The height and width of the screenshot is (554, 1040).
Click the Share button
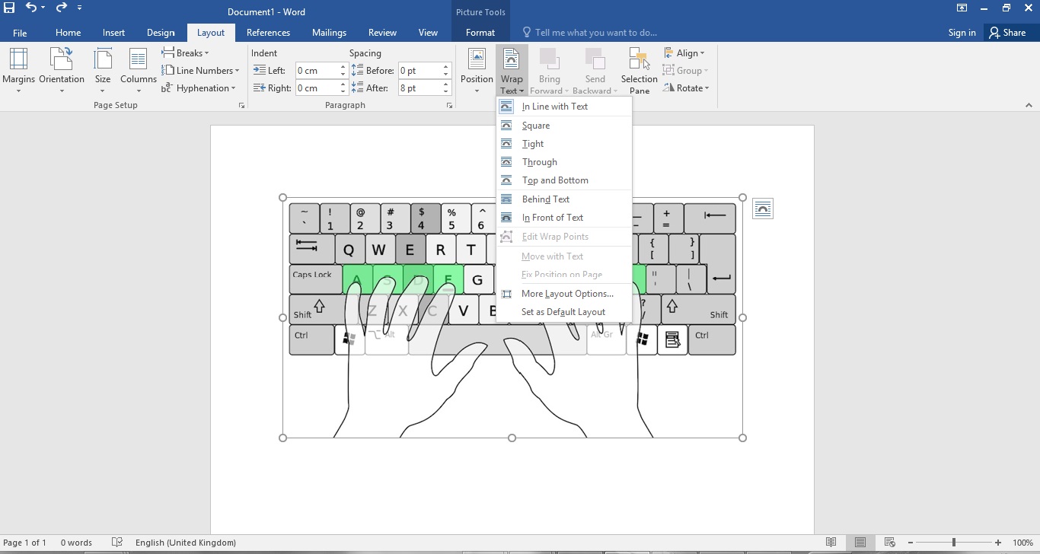coord(1007,33)
